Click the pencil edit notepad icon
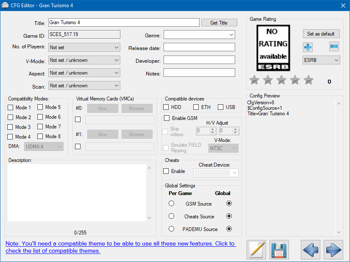 pyautogui.click(x=256, y=249)
